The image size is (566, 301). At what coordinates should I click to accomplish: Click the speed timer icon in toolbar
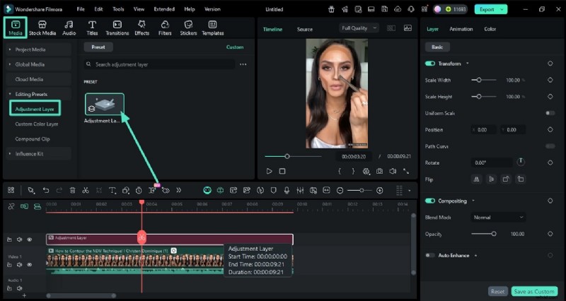139,190
